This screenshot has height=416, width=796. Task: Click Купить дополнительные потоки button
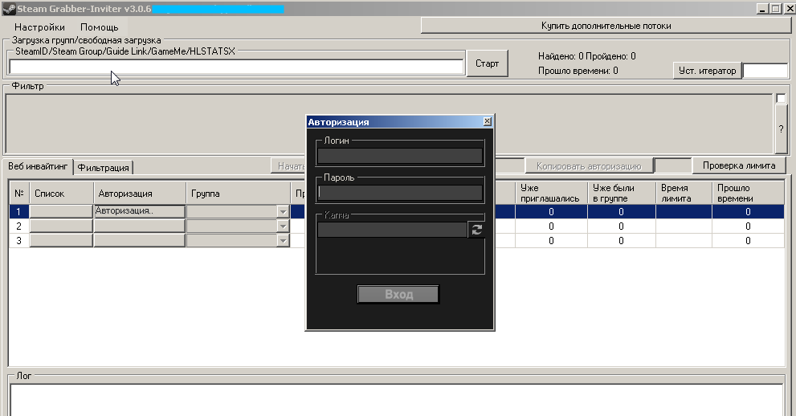point(606,26)
